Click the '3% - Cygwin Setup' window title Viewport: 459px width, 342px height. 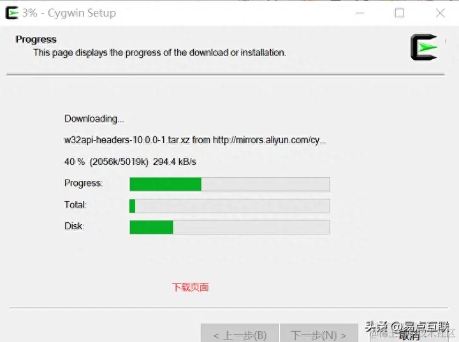tap(69, 13)
